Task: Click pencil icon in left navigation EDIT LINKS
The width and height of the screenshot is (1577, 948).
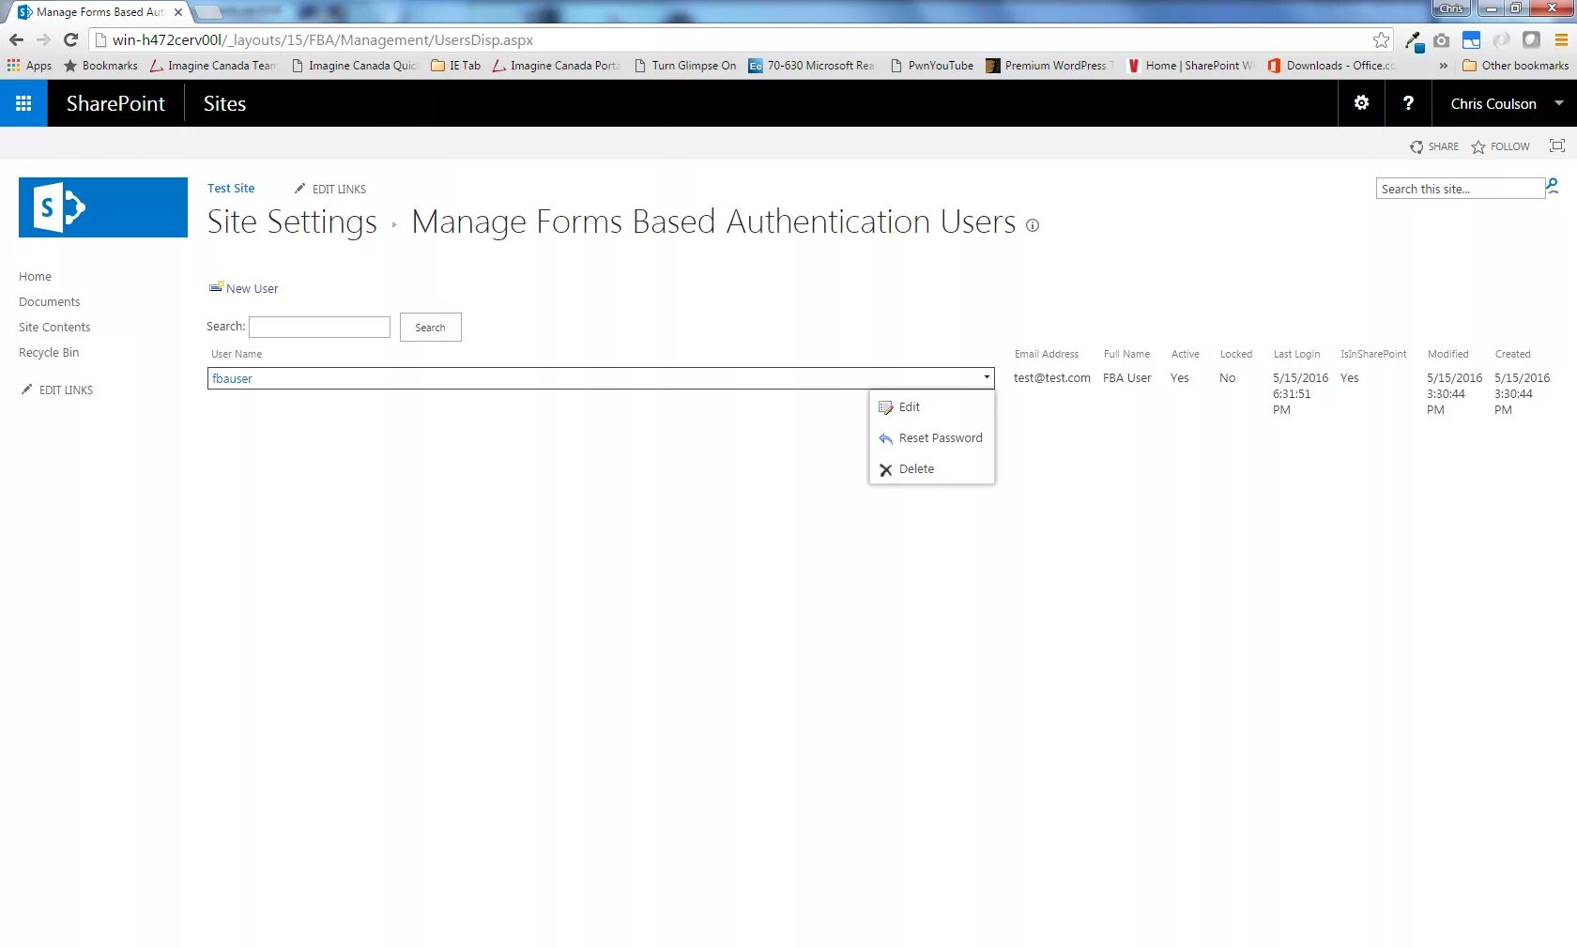Action: point(27,390)
